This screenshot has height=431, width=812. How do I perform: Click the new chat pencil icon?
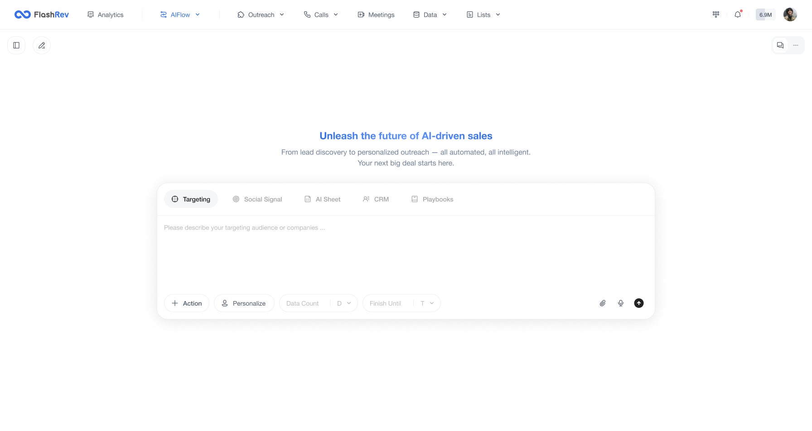pyautogui.click(x=42, y=45)
